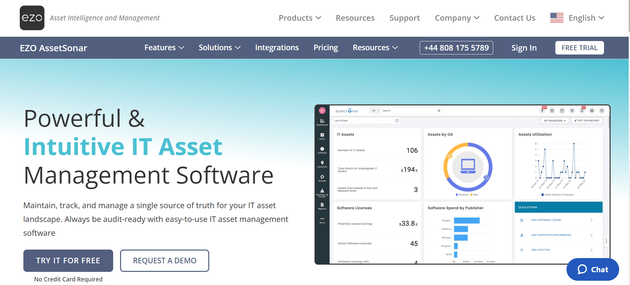Expand the Solutions menu
This screenshot has height=285, width=630.
click(x=219, y=48)
